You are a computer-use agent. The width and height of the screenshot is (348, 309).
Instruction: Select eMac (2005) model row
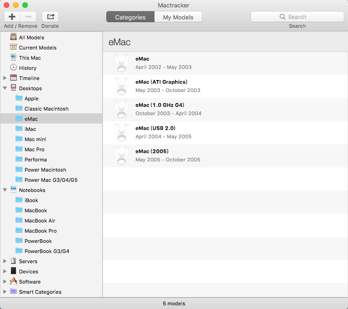click(x=225, y=156)
